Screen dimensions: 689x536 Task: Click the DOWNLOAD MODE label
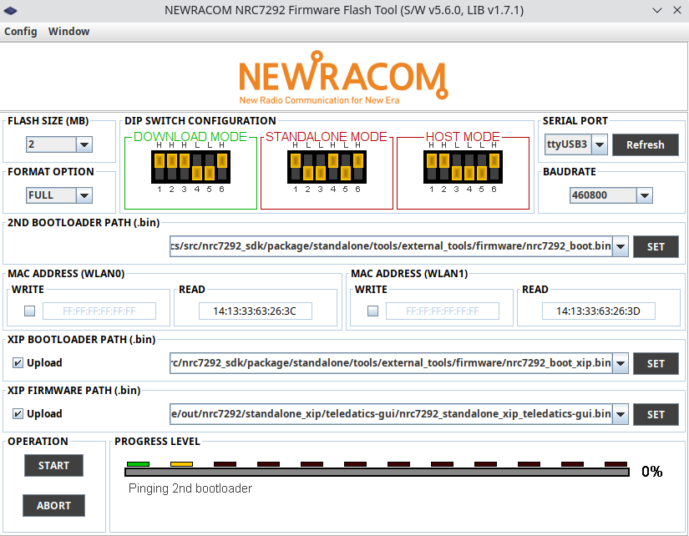[190, 137]
